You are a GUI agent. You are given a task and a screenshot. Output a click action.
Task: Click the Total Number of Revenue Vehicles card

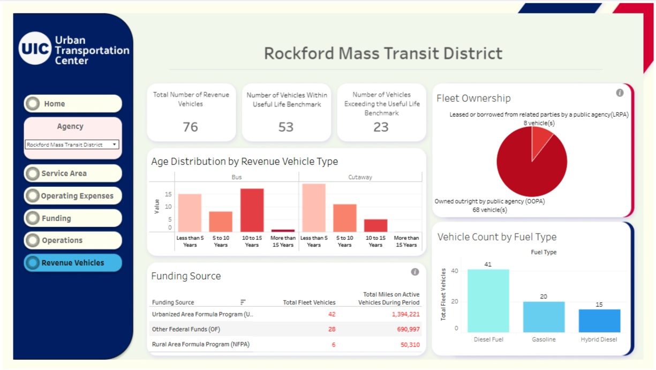(191, 112)
